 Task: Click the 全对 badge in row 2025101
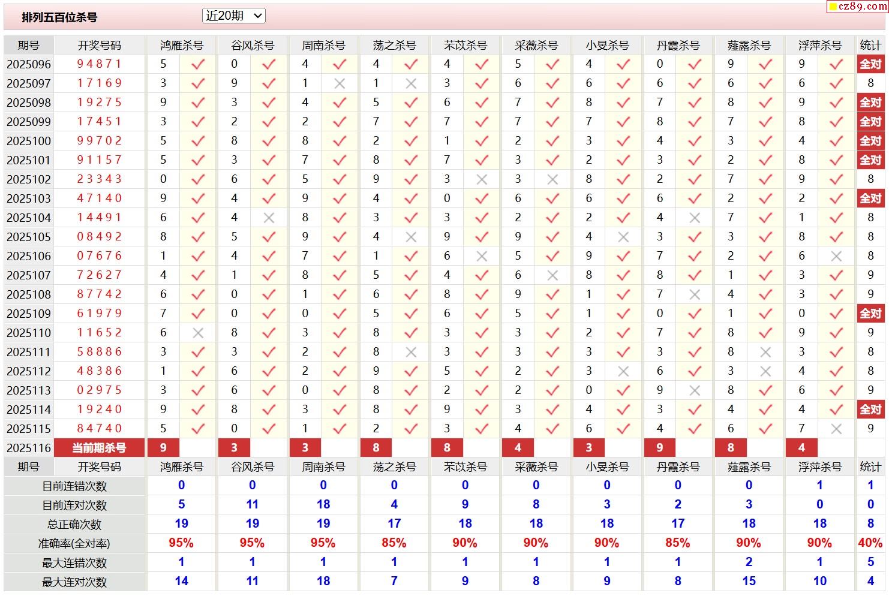pyautogui.click(x=870, y=160)
